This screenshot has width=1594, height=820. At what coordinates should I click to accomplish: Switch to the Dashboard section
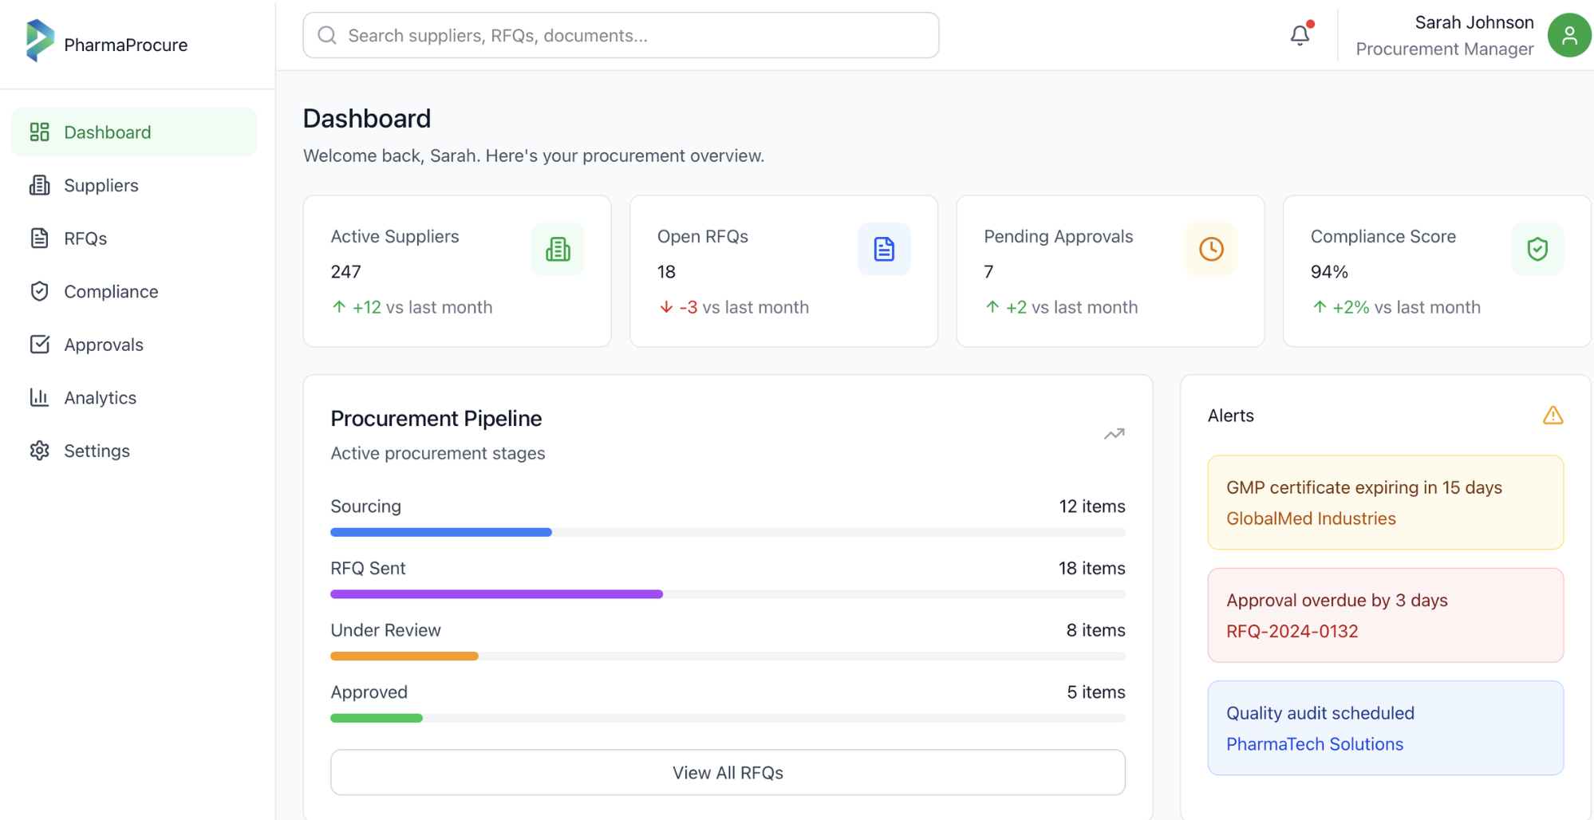point(107,132)
